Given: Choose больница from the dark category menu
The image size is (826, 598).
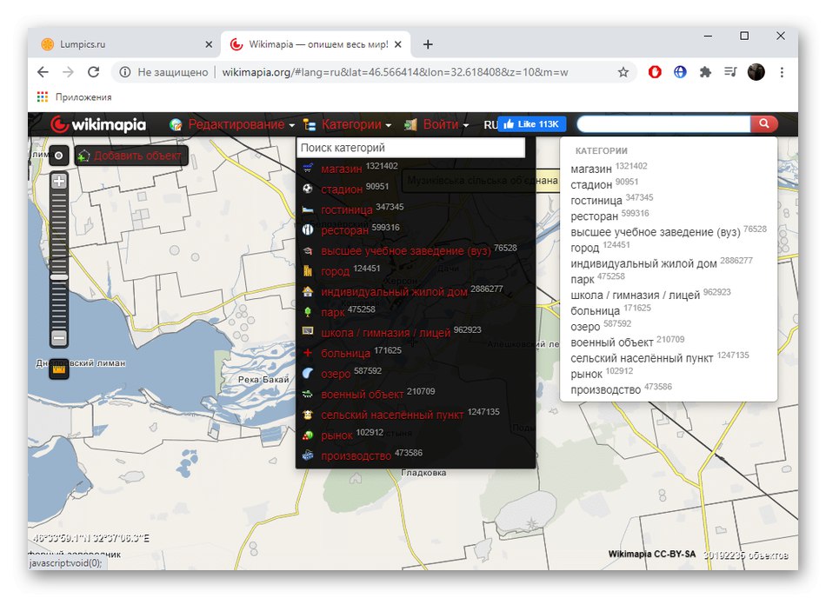Looking at the screenshot, I should tap(345, 354).
